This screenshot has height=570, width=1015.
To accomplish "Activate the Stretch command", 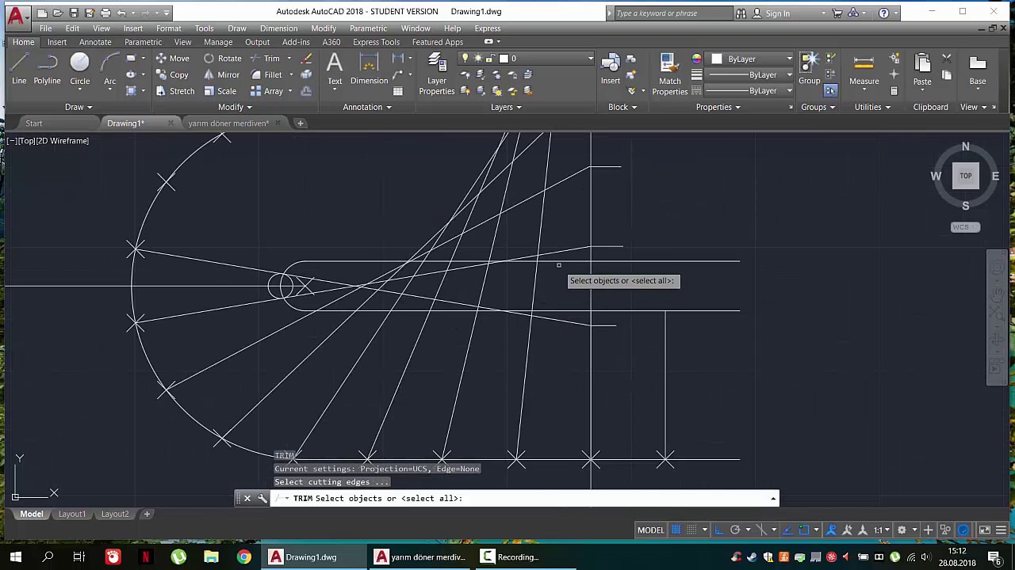I will coord(174,91).
